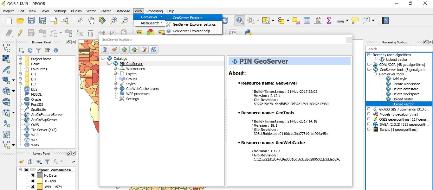Click the Processing Toolbox search field
This screenshot has height=190, width=433.
coord(399,49)
